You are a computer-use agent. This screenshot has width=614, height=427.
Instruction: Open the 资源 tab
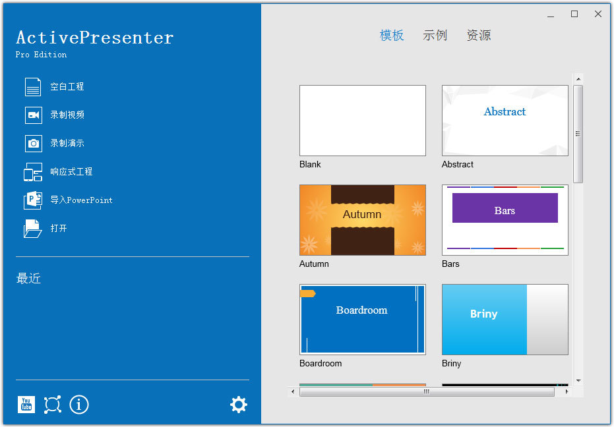pos(477,36)
